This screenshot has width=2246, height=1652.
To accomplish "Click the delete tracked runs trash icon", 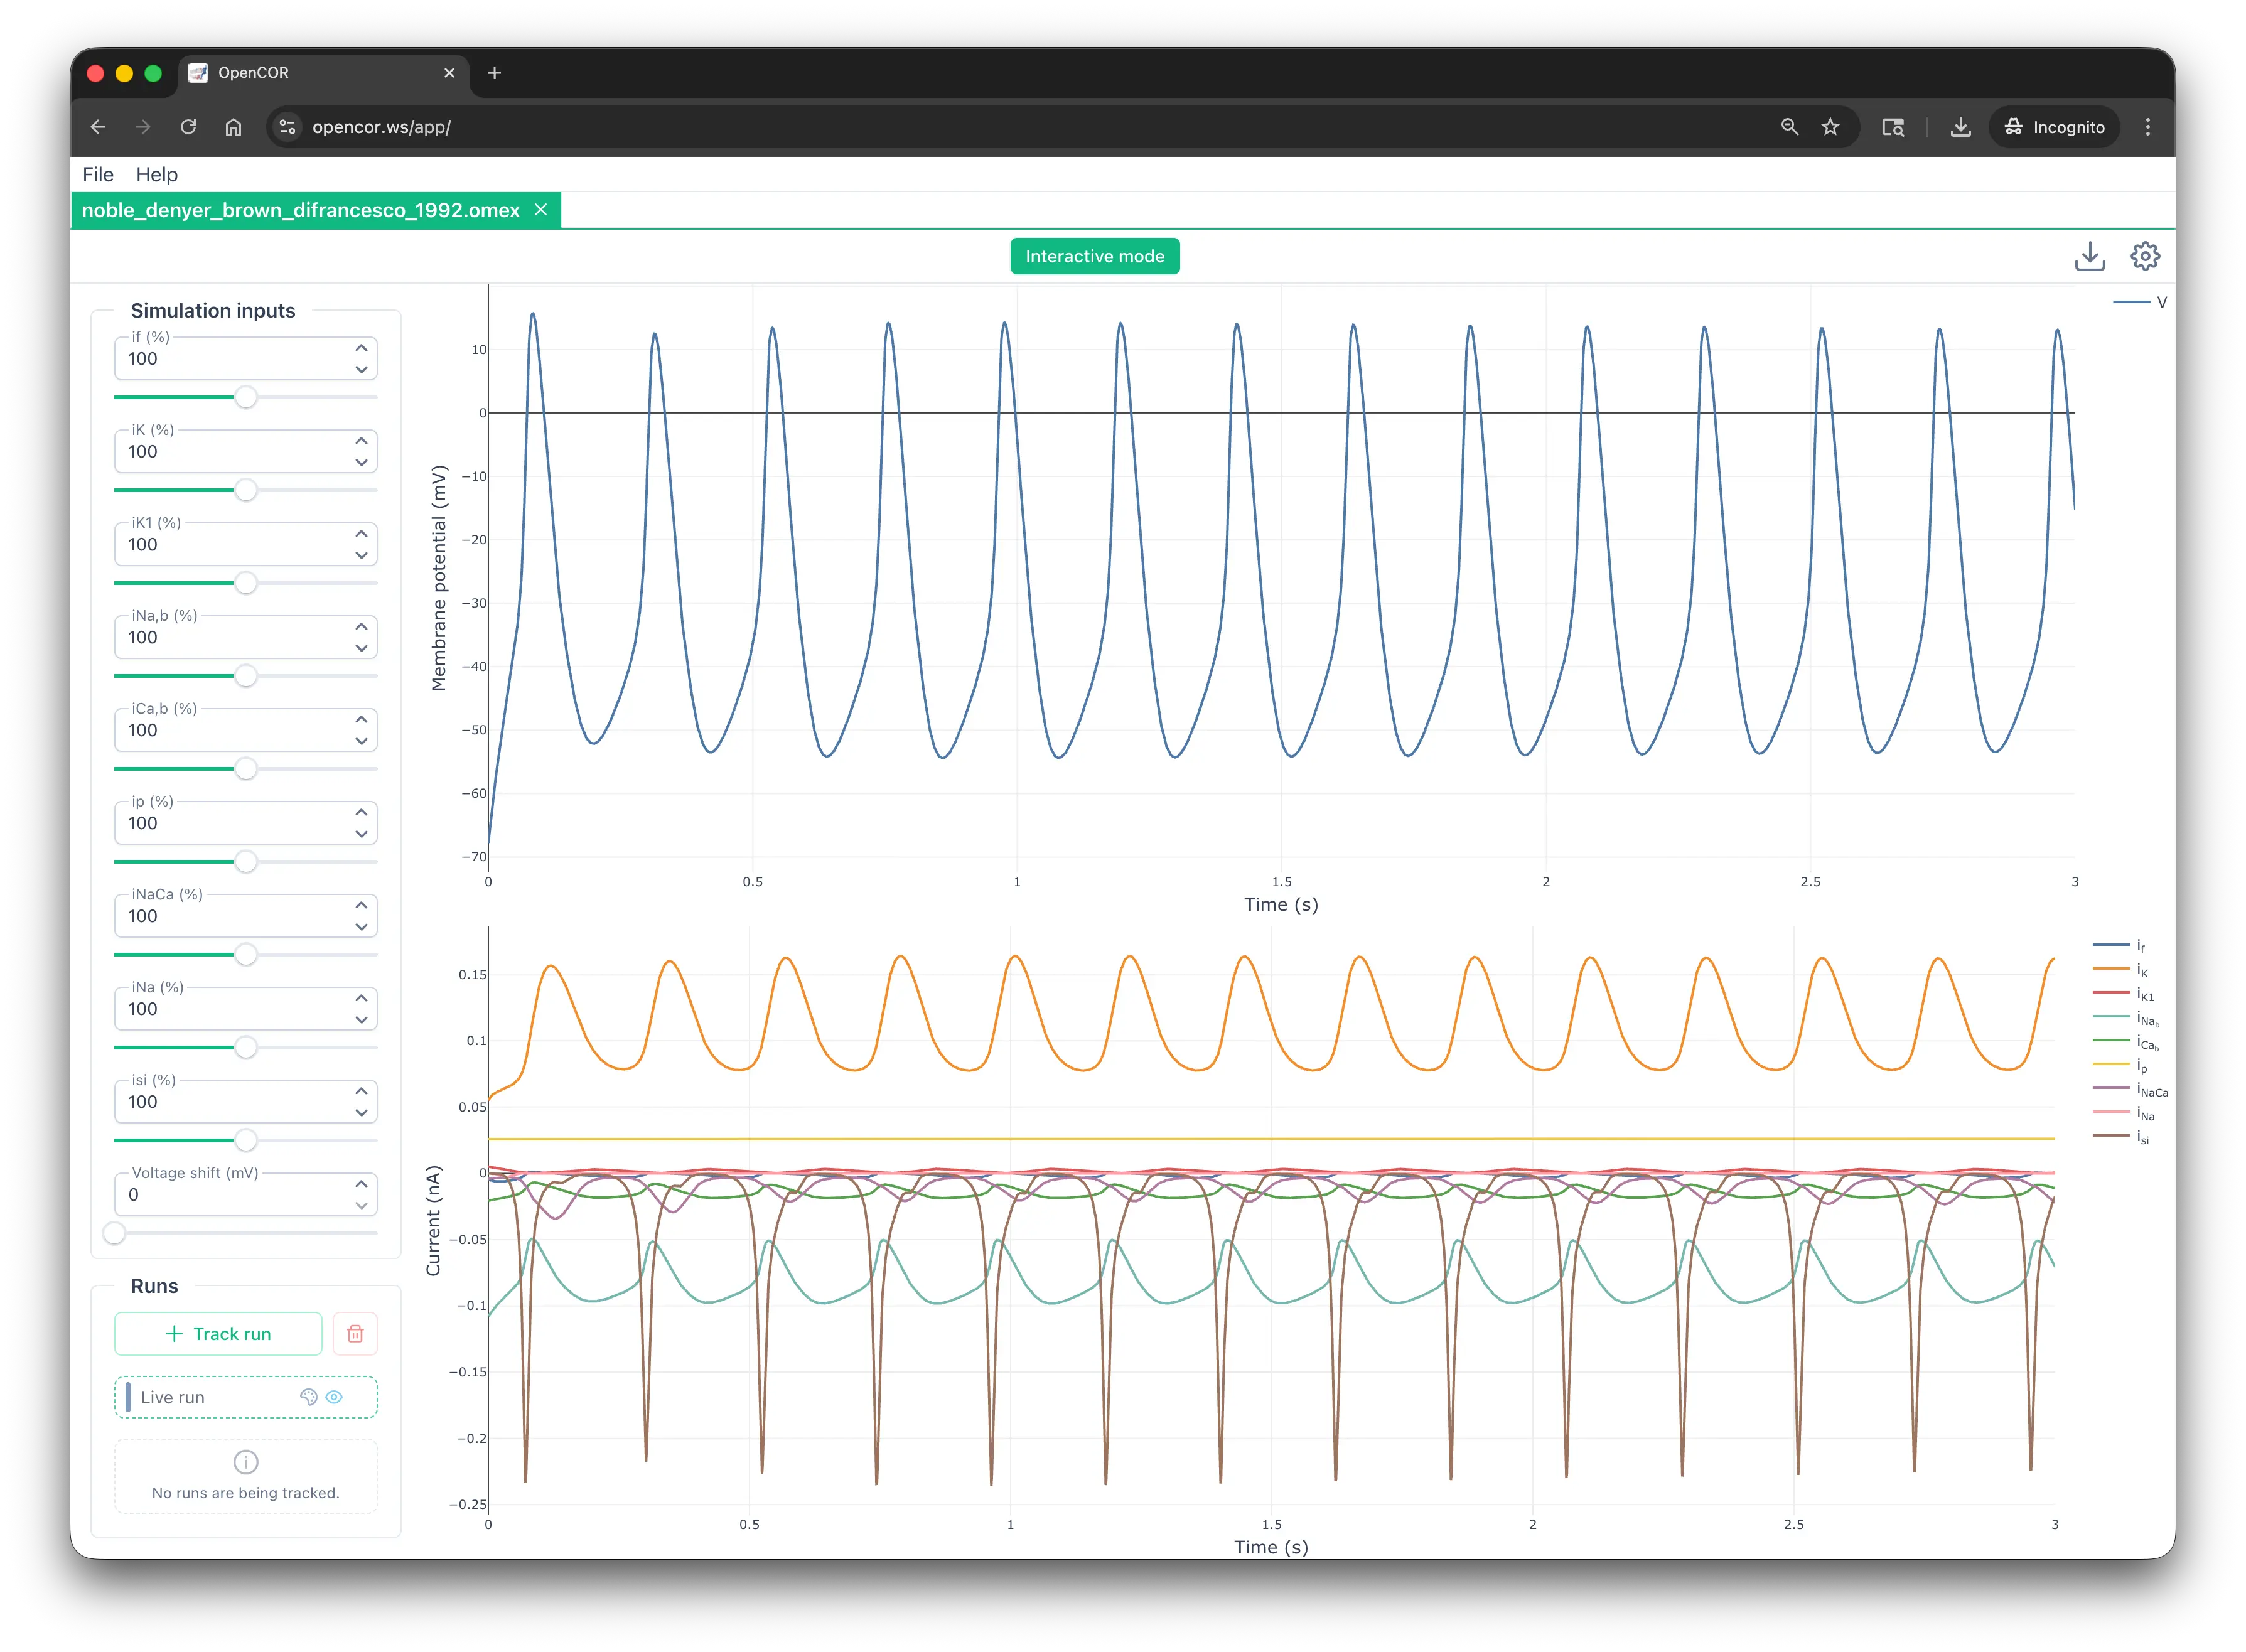I will [x=355, y=1333].
